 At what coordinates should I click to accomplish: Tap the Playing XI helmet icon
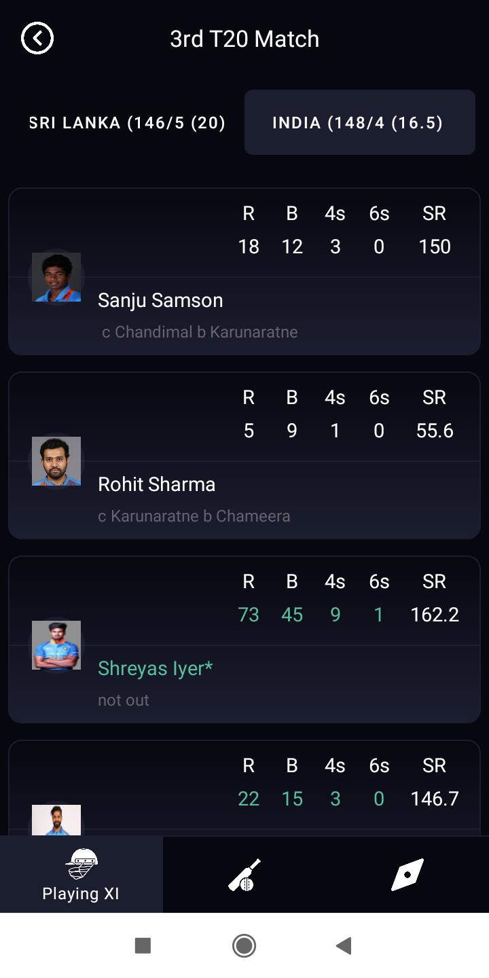point(81,864)
